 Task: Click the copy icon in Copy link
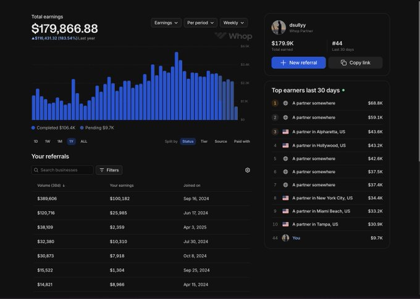coord(343,63)
